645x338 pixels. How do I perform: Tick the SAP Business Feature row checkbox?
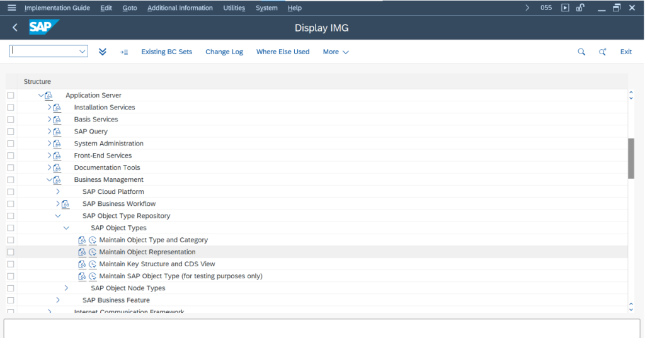[x=11, y=300]
